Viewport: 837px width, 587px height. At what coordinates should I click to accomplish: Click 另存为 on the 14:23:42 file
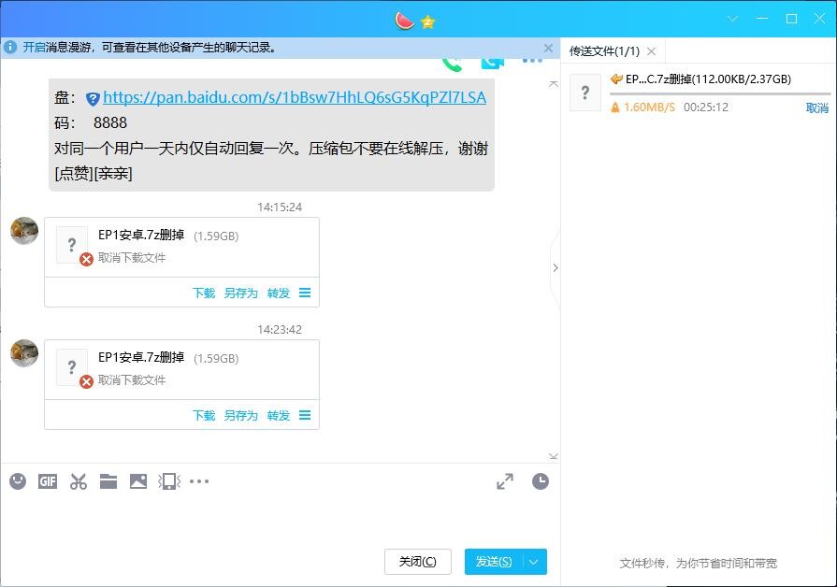240,416
